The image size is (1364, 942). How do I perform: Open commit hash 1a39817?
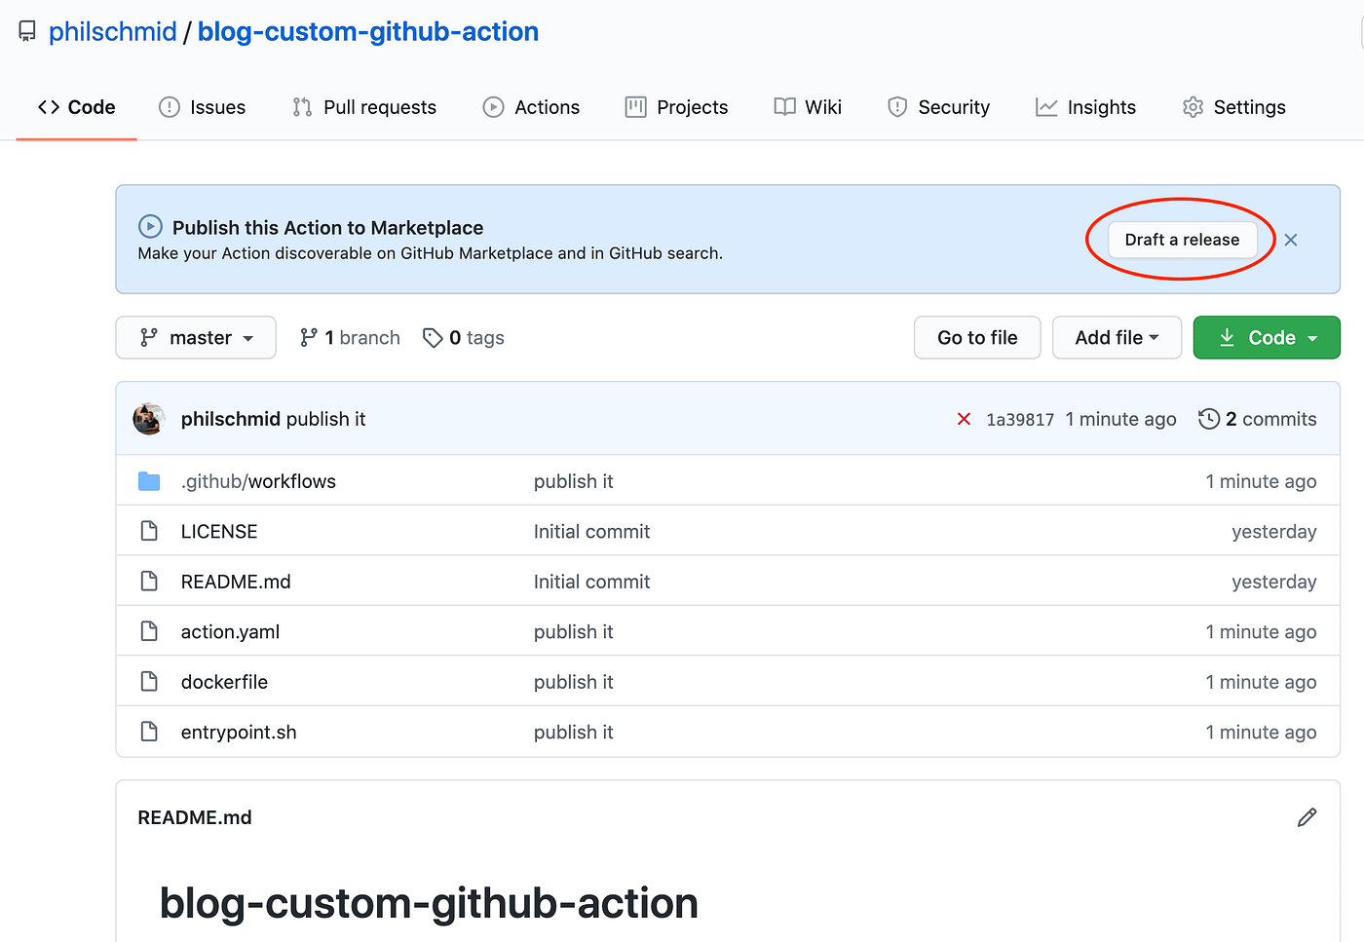point(1020,420)
